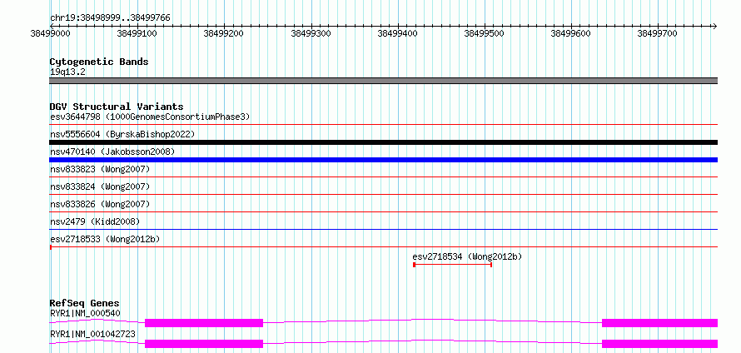Click ruler position 38499100
The height and width of the screenshot is (353, 741).
click(137, 33)
